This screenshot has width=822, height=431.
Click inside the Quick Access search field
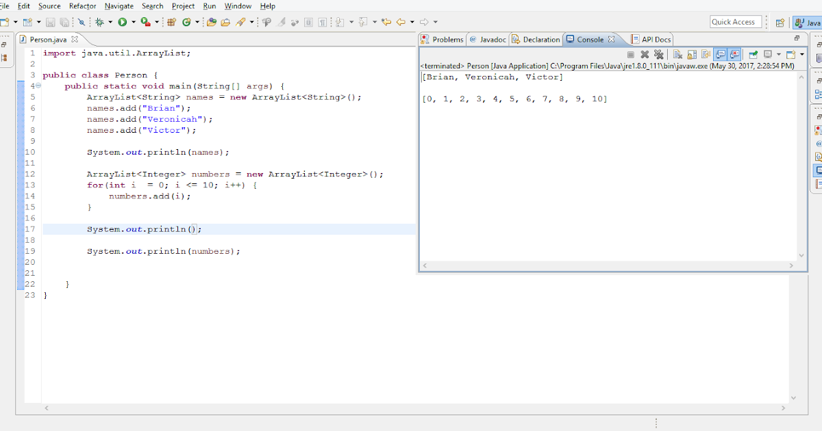click(x=735, y=21)
